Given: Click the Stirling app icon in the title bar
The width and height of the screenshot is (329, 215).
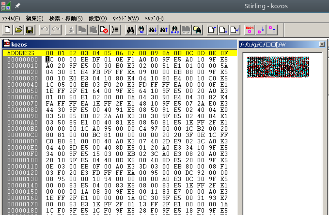Looking at the screenshot, I should coord(6,6).
